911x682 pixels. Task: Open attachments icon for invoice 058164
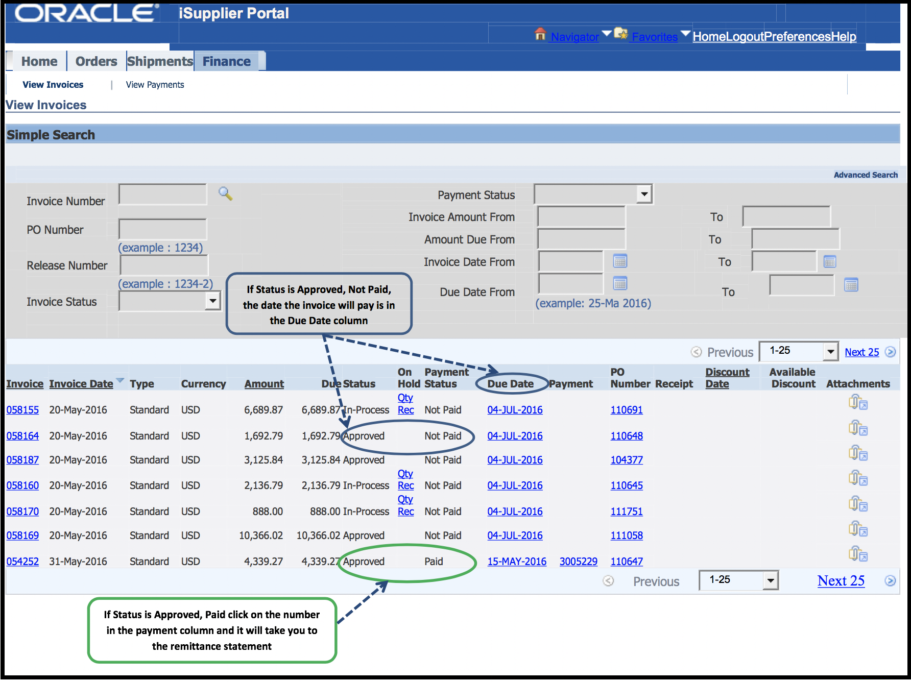click(x=858, y=428)
